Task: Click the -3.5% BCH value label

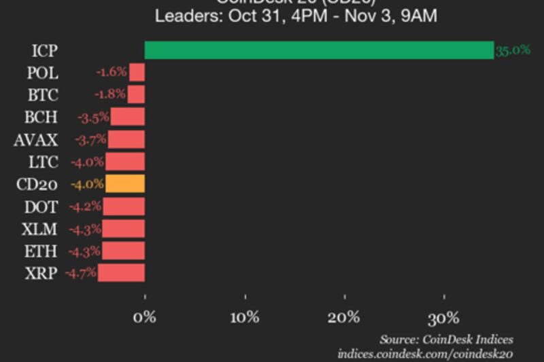Action: [94, 117]
